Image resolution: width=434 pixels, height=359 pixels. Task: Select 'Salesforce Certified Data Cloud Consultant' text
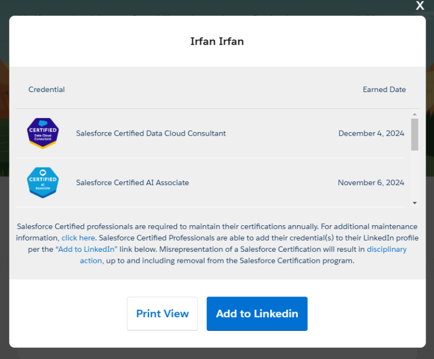pyautogui.click(x=151, y=133)
